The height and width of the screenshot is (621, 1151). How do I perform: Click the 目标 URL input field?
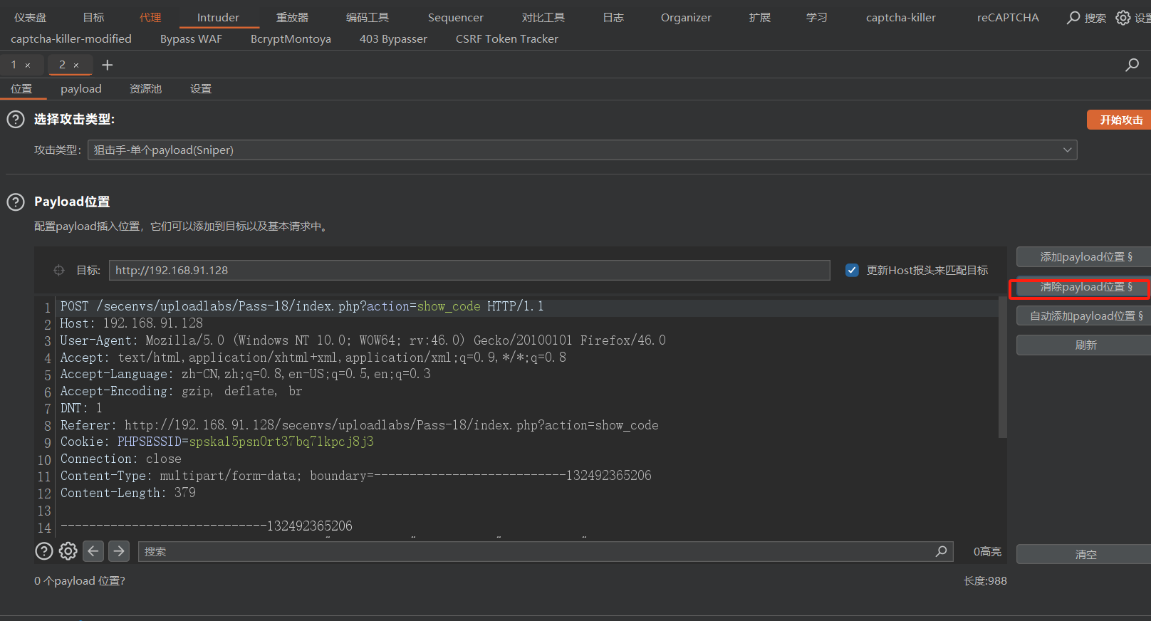pos(469,270)
